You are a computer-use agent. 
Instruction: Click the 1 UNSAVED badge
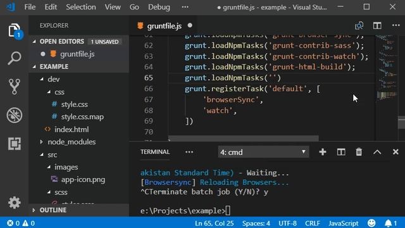pyautogui.click(x=104, y=42)
